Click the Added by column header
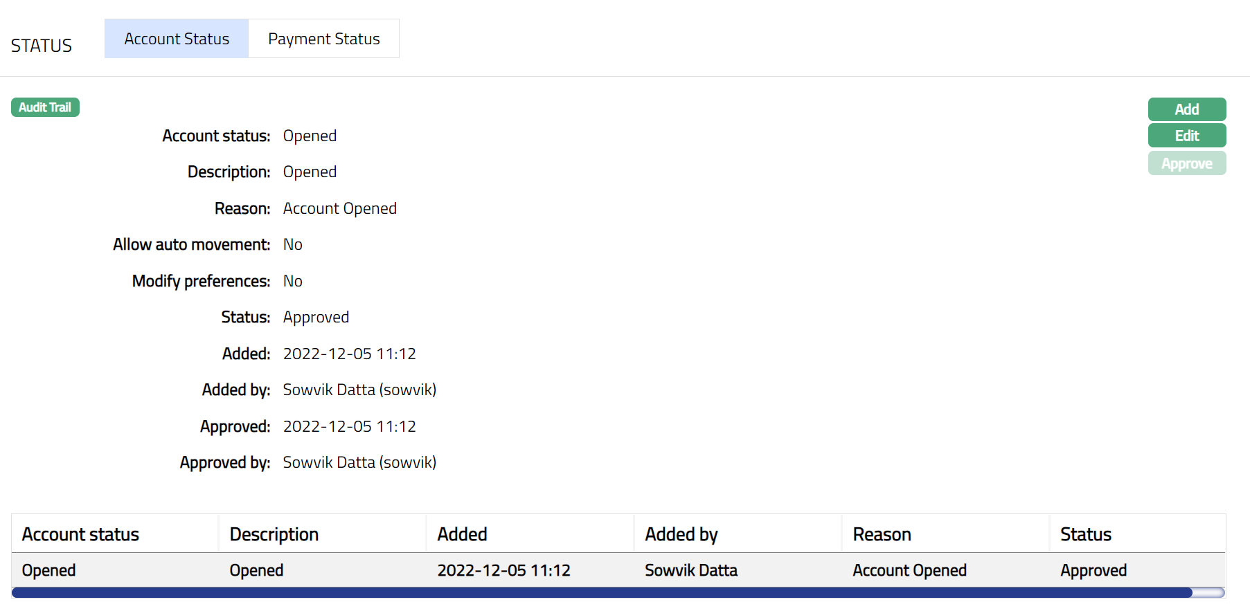Image resolution: width=1250 pixels, height=611 pixels. [x=681, y=534]
